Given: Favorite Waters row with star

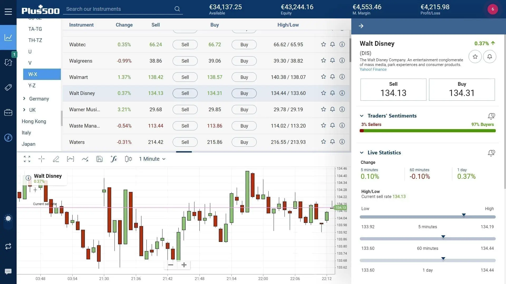Looking at the screenshot, I should pyautogui.click(x=323, y=142).
